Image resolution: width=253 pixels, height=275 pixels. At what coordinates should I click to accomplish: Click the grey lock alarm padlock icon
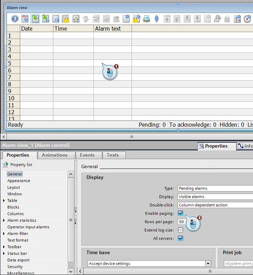tap(227, 19)
